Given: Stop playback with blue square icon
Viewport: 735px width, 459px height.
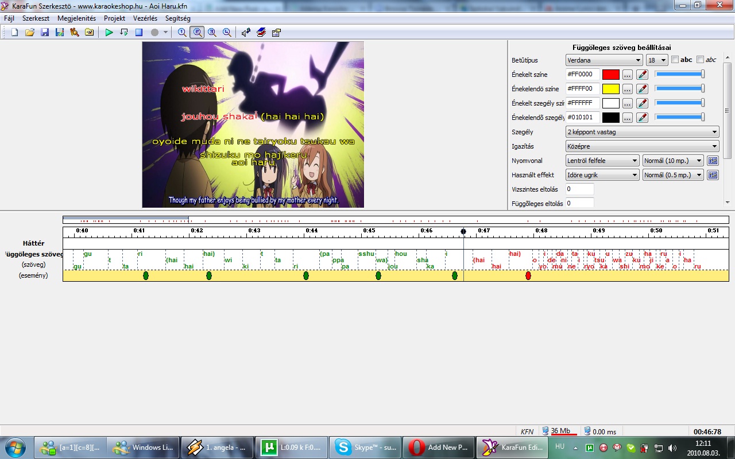Looking at the screenshot, I should 139,33.
